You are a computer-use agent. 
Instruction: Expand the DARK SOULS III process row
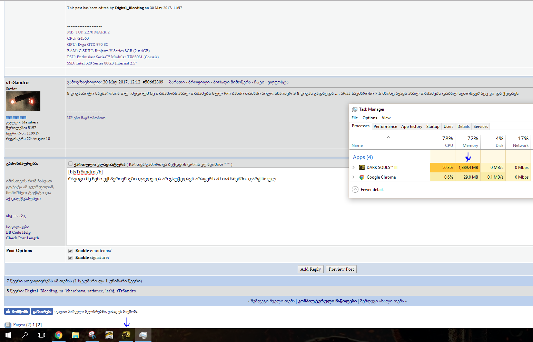[354, 168]
